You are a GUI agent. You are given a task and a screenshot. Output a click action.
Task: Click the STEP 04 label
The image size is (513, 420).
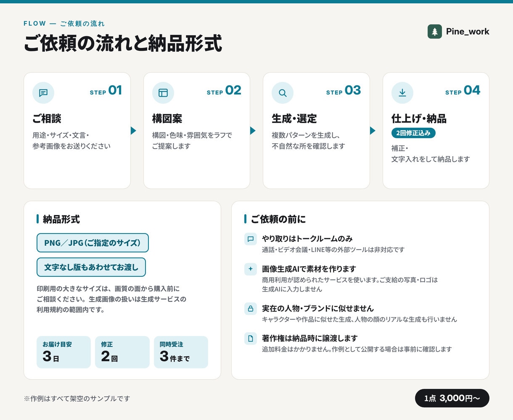pos(463,91)
